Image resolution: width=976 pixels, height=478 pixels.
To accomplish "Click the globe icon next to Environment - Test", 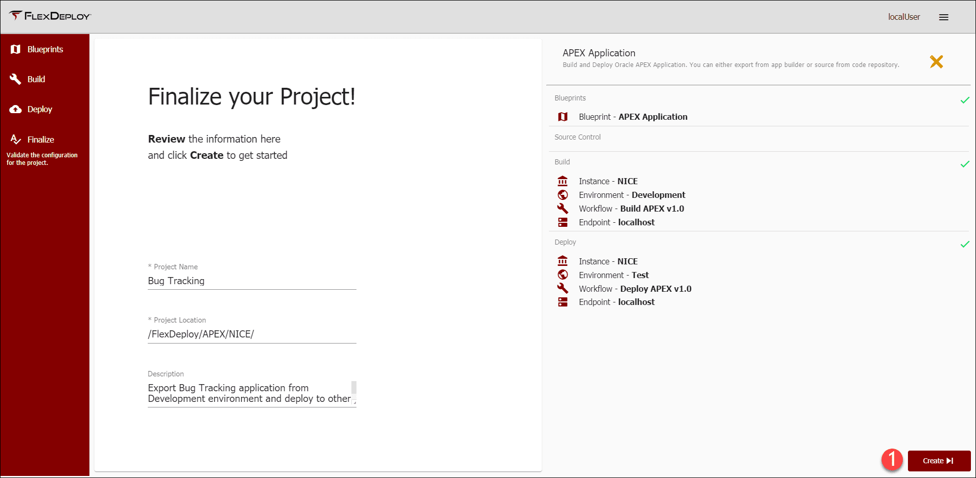I will pyautogui.click(x=563, y=275).
